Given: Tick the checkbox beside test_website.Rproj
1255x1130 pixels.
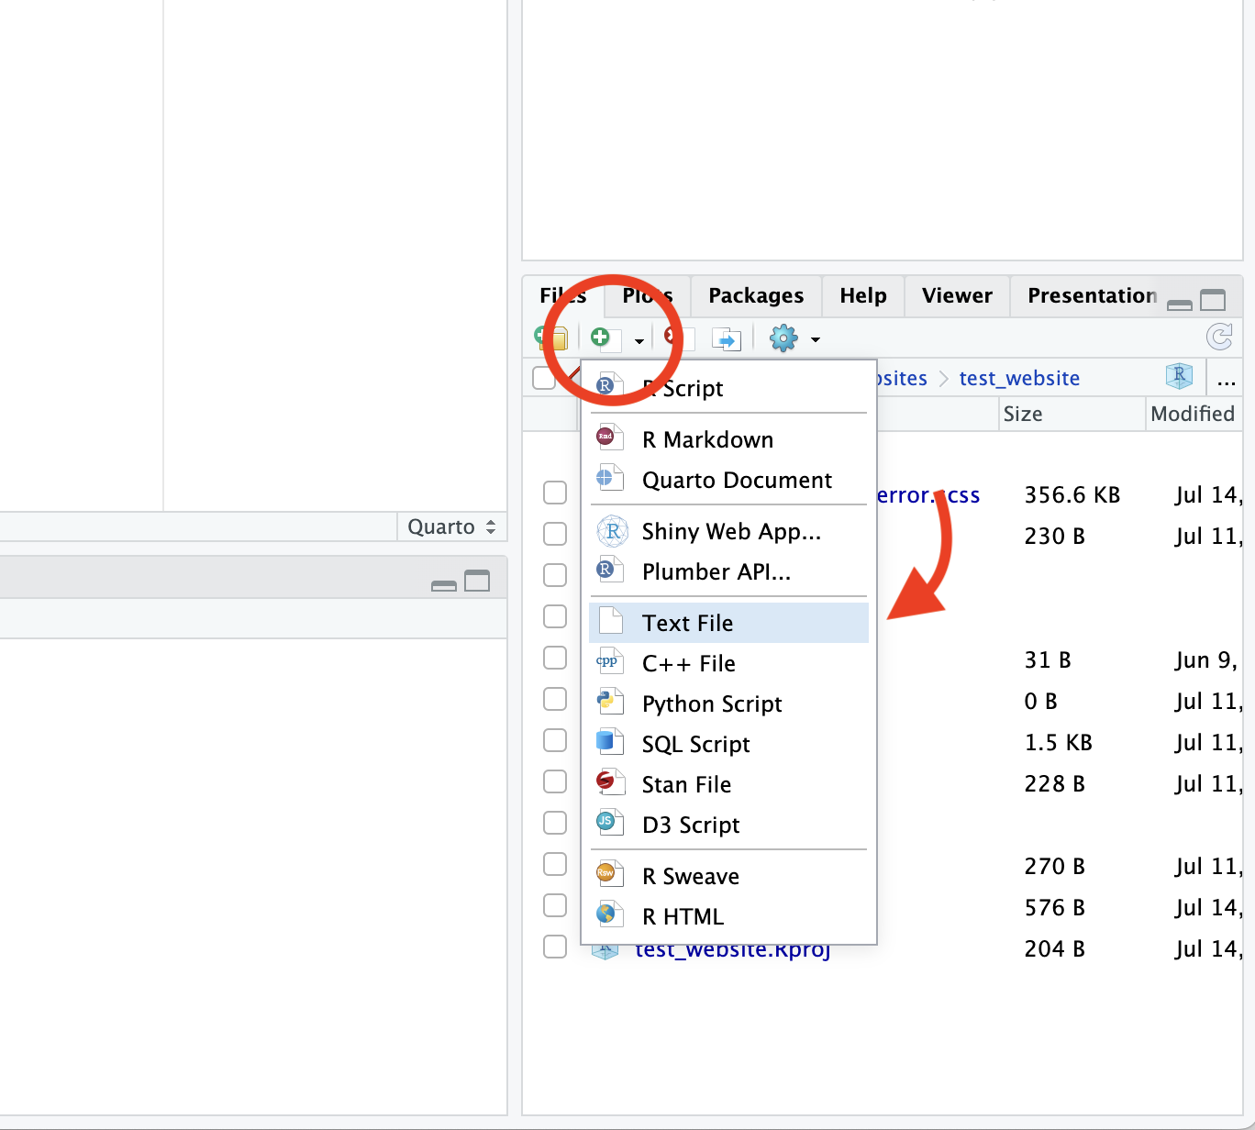Looking at the screenshot, I should click(x=555, y=947).
